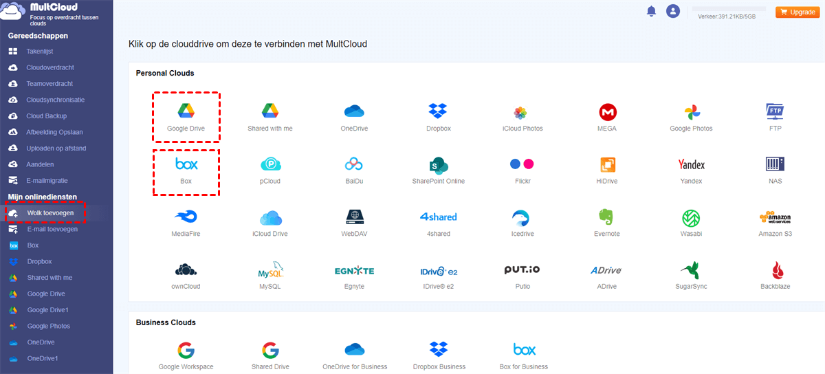Add the Icedrive cloud

coord(522,223)
